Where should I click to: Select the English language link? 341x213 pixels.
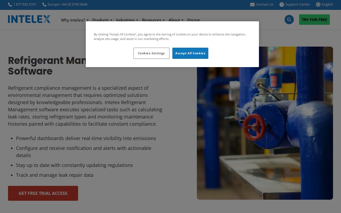click(x=327, y=5)
